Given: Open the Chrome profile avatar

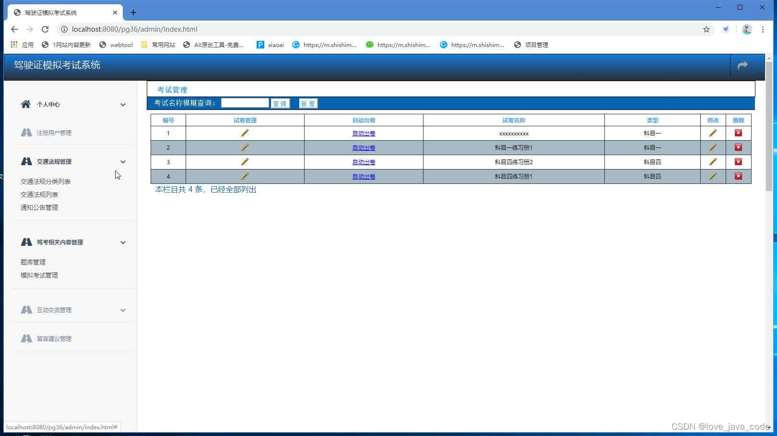Looking at the screenshot, I should [x=747, y=29].
